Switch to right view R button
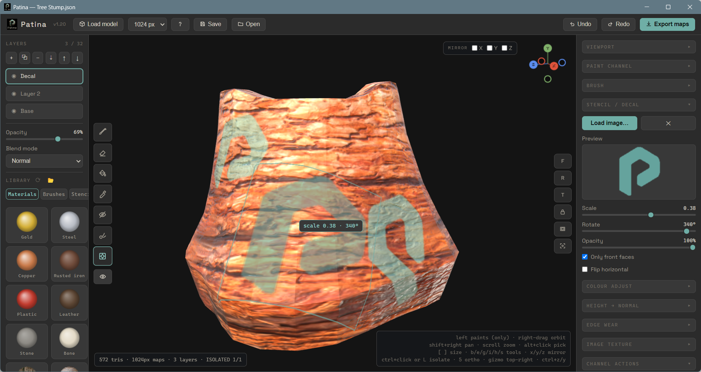The image size is (701, 372). click(x=562, y=178)
